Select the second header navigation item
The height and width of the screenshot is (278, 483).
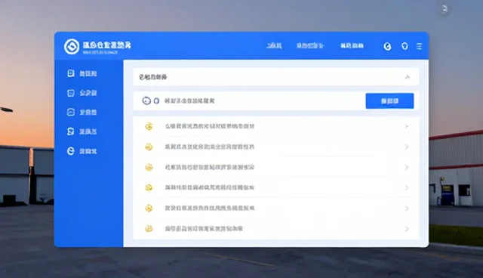[310, 46]
